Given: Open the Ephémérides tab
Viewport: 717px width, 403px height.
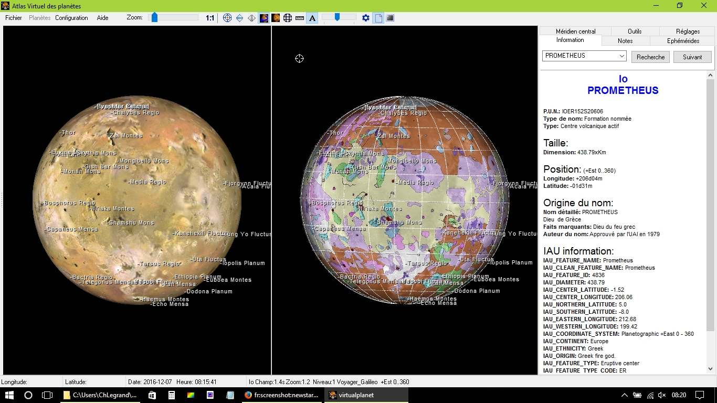Looking at the screenshot, I should 683,41.
